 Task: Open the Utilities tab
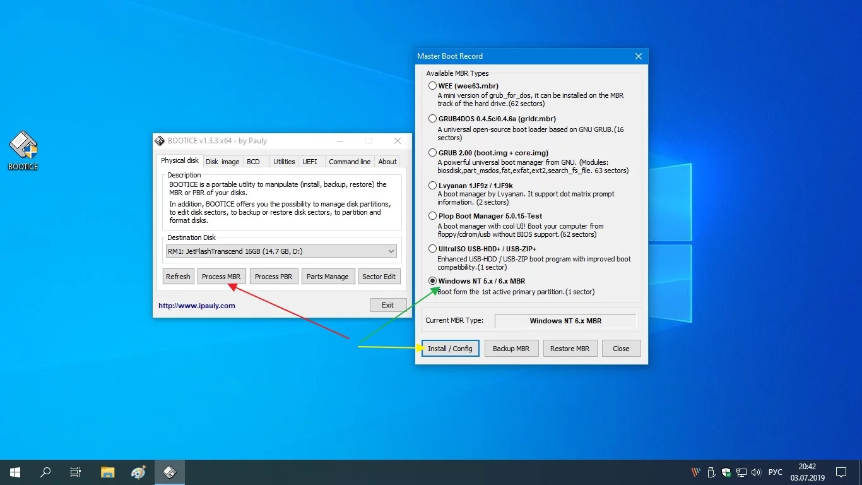coord(284,162)
